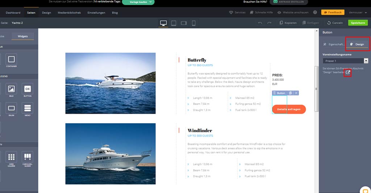The width and height of the screenshot is (371, 193).
Task: Switch to the Design tab in Button panel
Action: (357, 44)
